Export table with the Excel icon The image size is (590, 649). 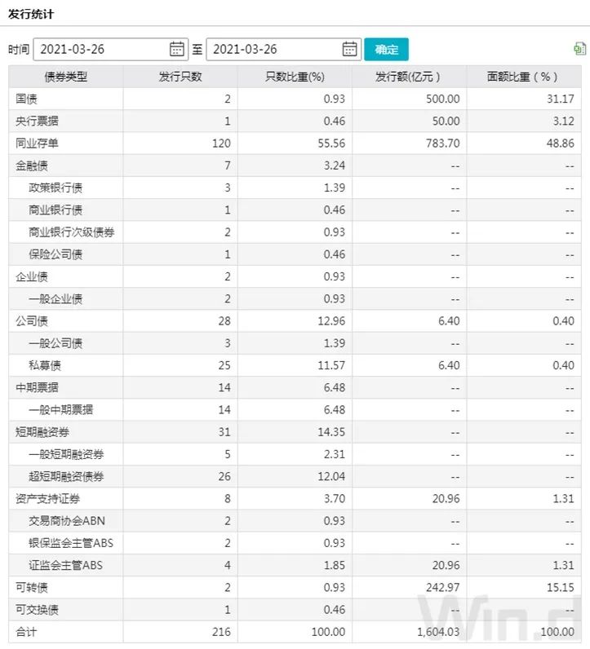click(579, 49)
